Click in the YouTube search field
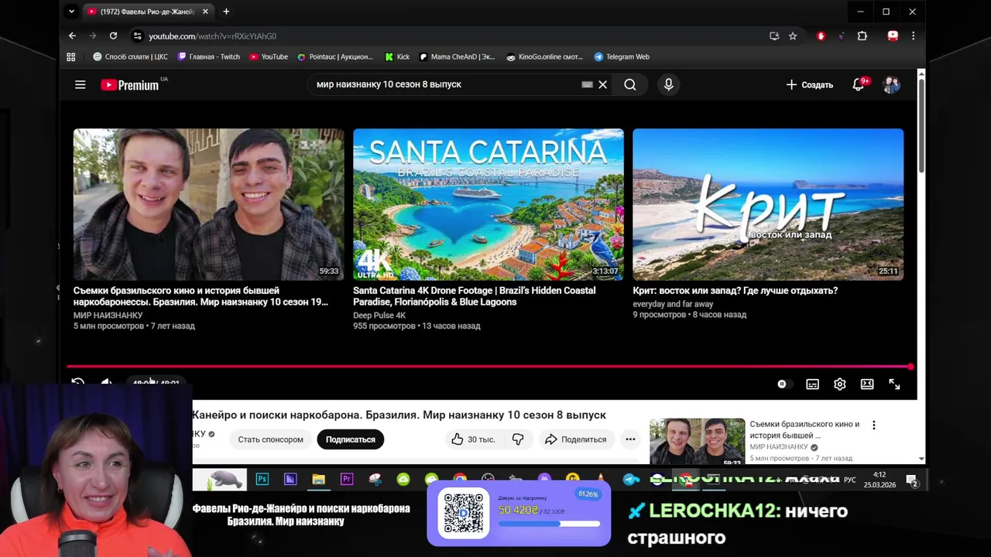Screen dimensions: 991x557 click(x=445, y=84)
